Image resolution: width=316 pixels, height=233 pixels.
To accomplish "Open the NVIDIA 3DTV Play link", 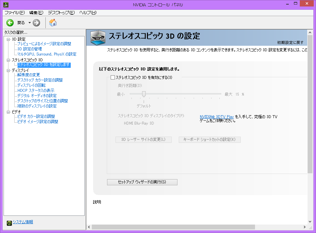I will [217, 117].
